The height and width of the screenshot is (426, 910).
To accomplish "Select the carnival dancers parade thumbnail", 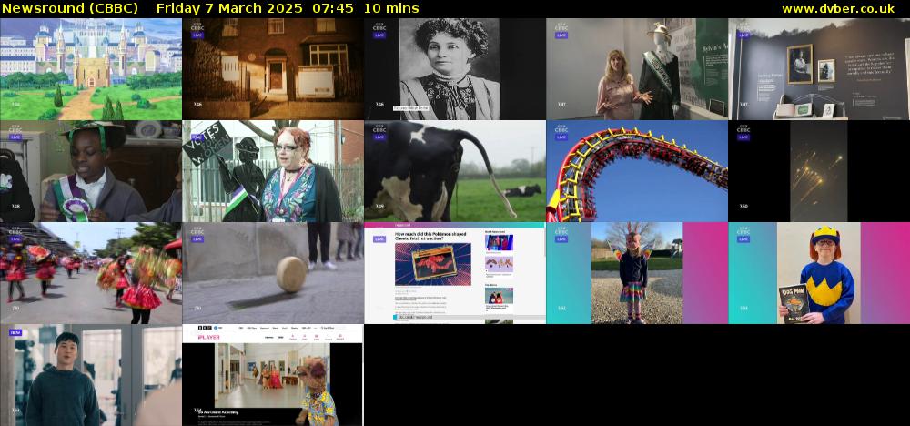I will (91, 273).
